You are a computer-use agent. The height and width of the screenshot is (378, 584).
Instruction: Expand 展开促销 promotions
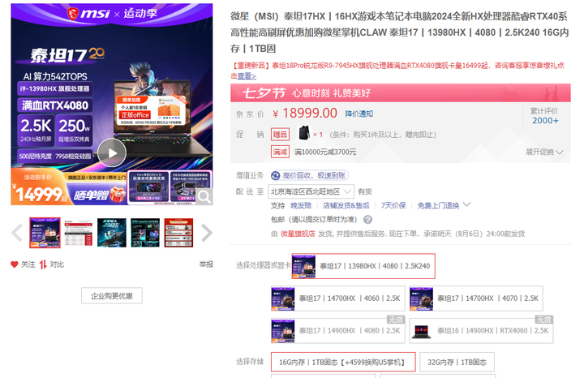click(x=544, y=152)
